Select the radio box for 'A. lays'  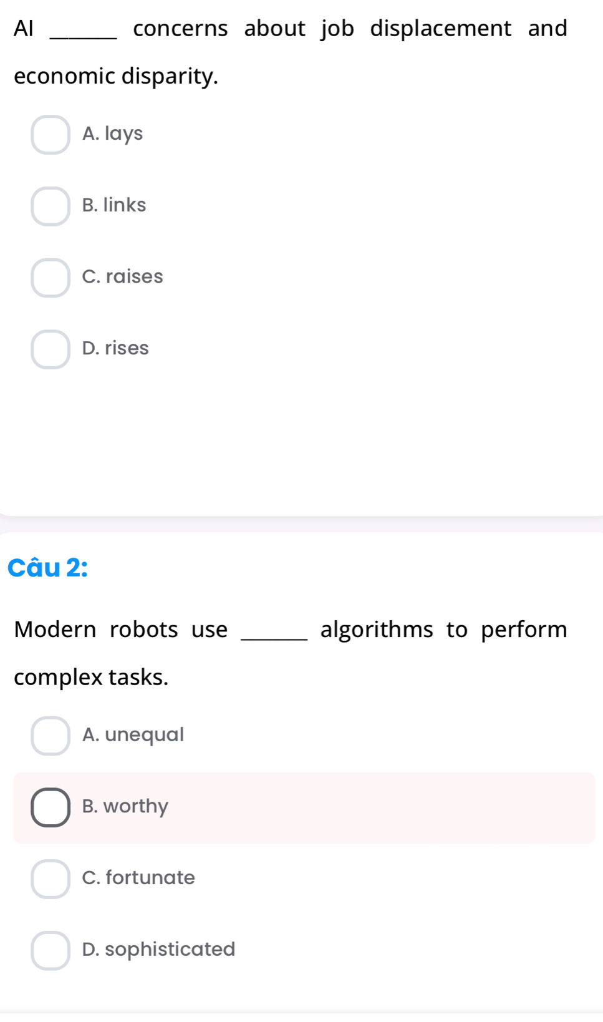point(51,135)
